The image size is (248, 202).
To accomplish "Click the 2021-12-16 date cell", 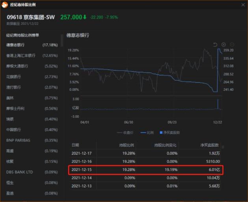I will click(x=82, y=161).
